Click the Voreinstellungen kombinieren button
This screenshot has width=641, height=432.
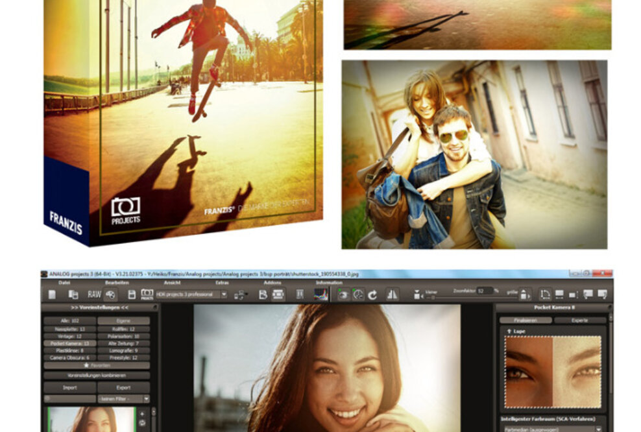(x=96, y=376)
